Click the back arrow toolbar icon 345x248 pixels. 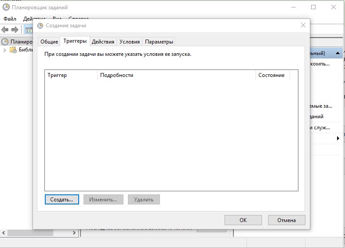click(5, 30)
